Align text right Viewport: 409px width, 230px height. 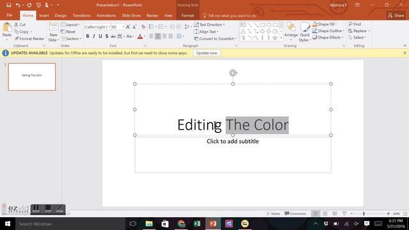click(164, 36)
